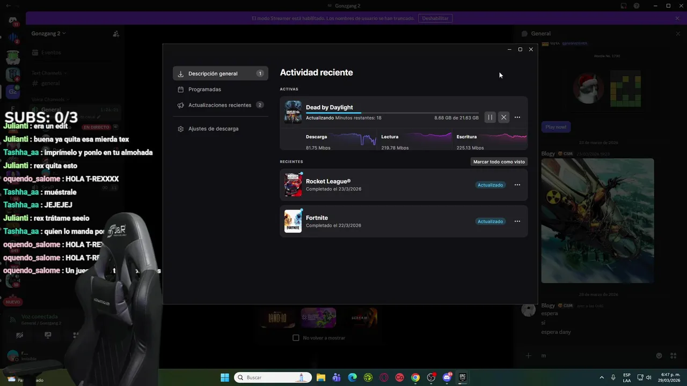The width and height of the screenshot is (687, 386).
Task: Open the network tray icon
Action: coord(641,377)
